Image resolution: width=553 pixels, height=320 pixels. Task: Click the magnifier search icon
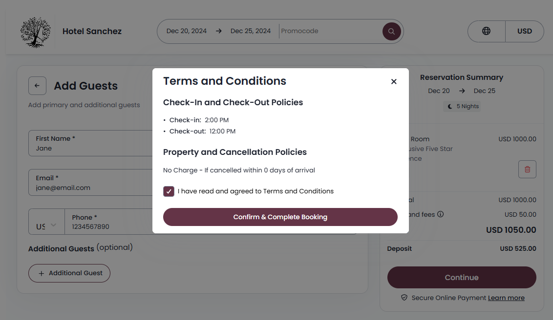(x=391, y=31)
